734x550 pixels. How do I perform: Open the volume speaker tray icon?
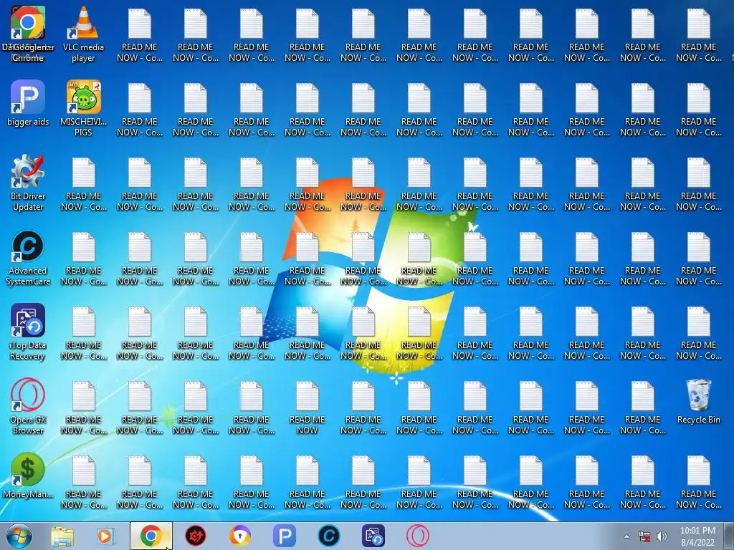point(662,537)
